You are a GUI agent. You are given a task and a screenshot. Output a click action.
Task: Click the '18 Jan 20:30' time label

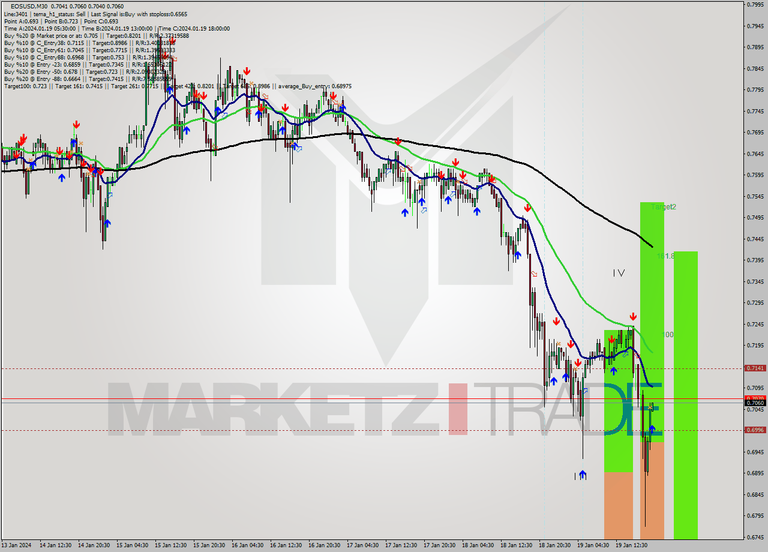554,545
